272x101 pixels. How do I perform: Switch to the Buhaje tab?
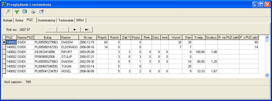[8, 20]
